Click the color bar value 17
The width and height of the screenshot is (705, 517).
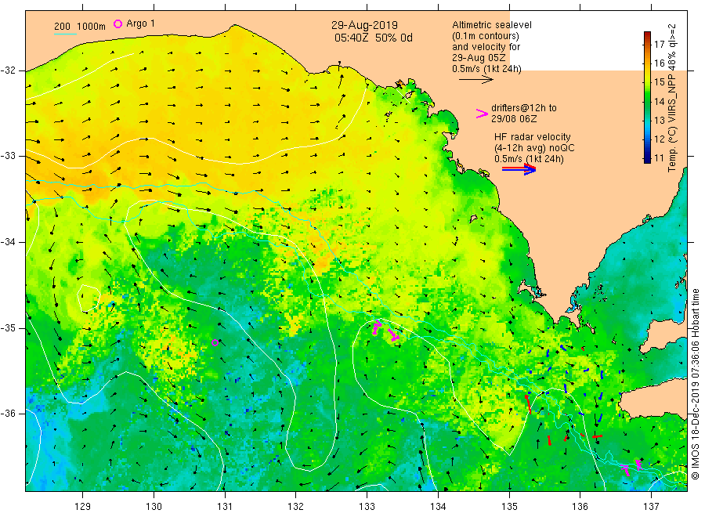click(x=659, y=44)
